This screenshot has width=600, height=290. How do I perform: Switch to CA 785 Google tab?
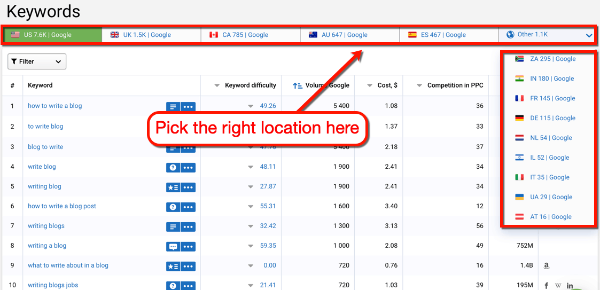(x=251, y=35)
